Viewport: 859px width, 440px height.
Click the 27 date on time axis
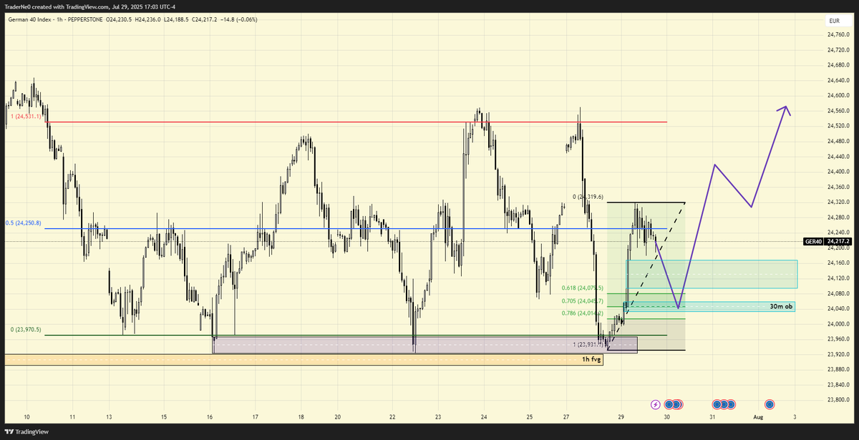coord(566,416)
